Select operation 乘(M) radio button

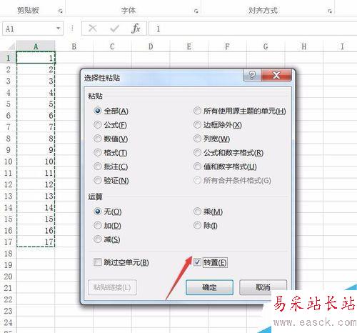[x=197, y=212]
